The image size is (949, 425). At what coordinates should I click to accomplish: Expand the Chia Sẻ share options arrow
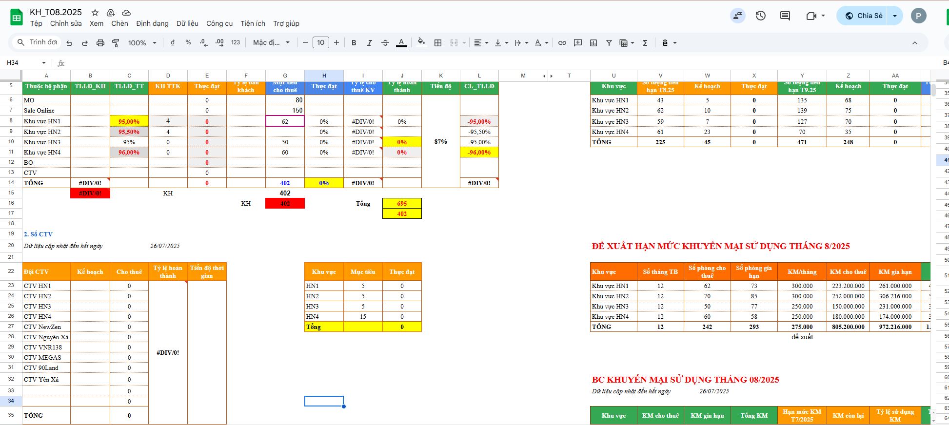point(894,16)
